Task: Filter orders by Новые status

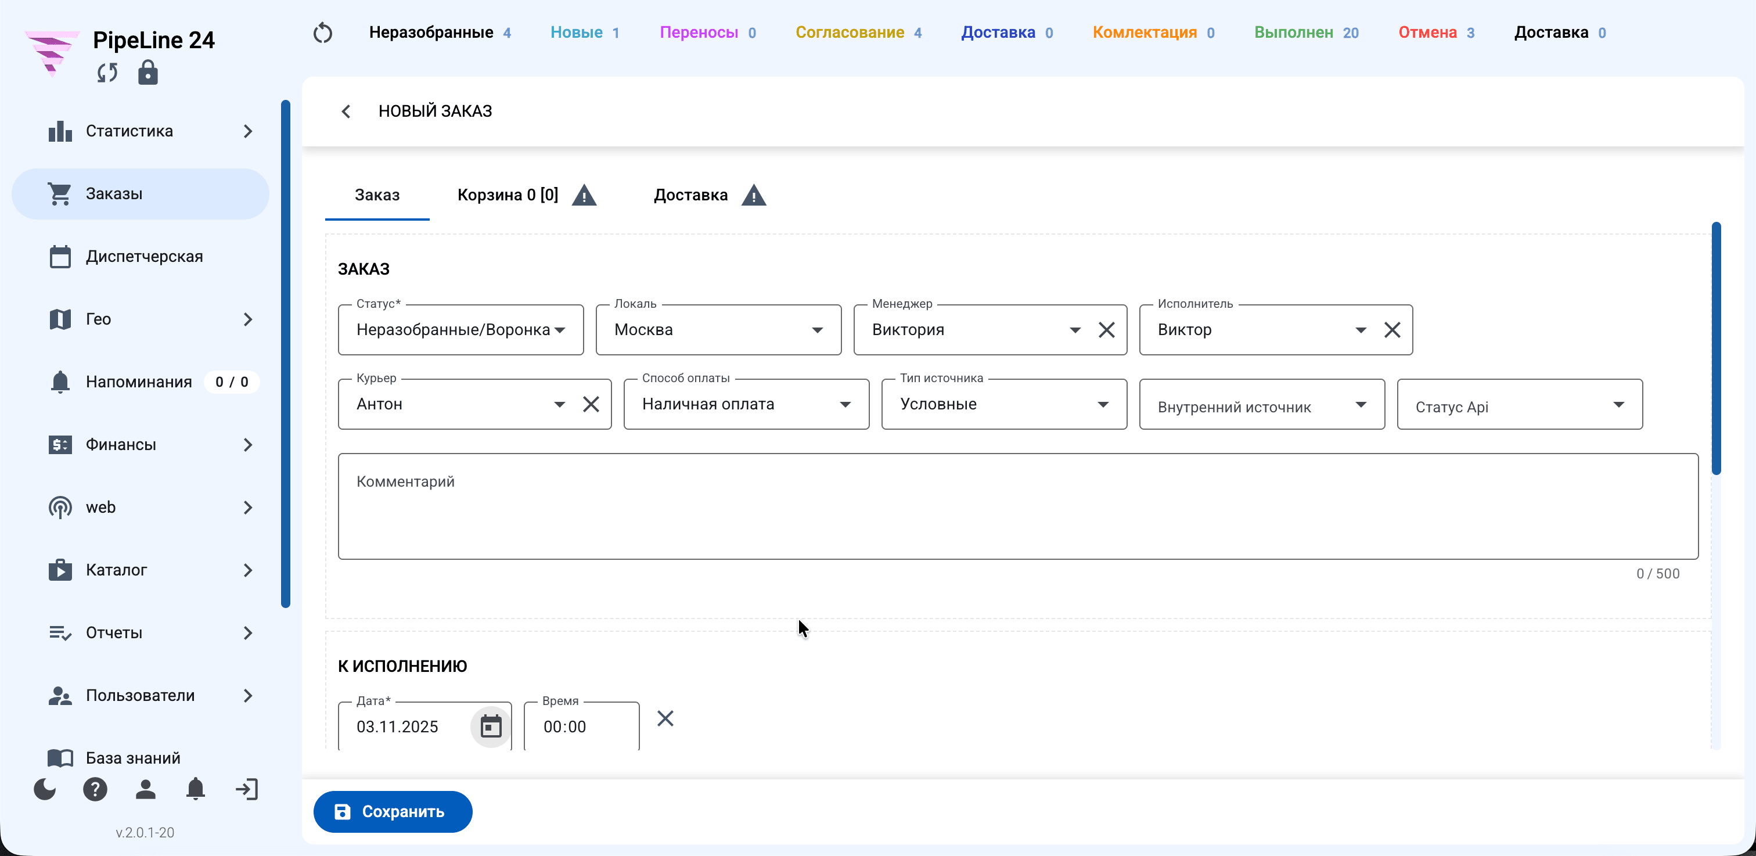Action: [584, 33]
